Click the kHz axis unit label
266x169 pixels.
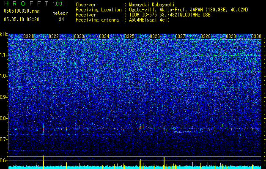(4, 34)
